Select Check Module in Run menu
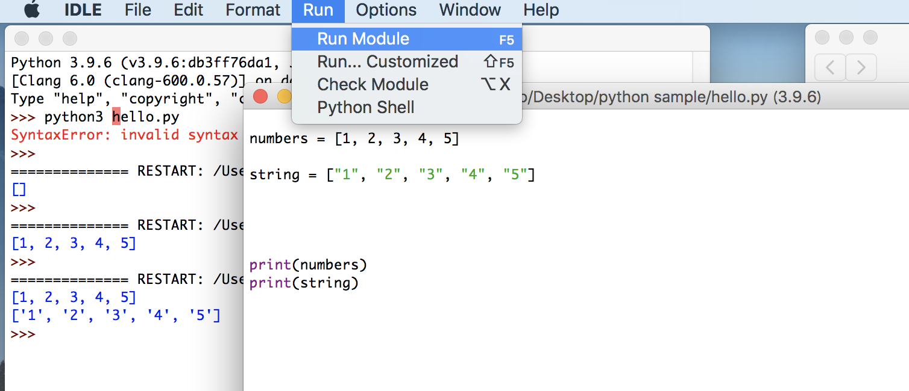Screen dimensions: 909x391 (x=407, y=85)
